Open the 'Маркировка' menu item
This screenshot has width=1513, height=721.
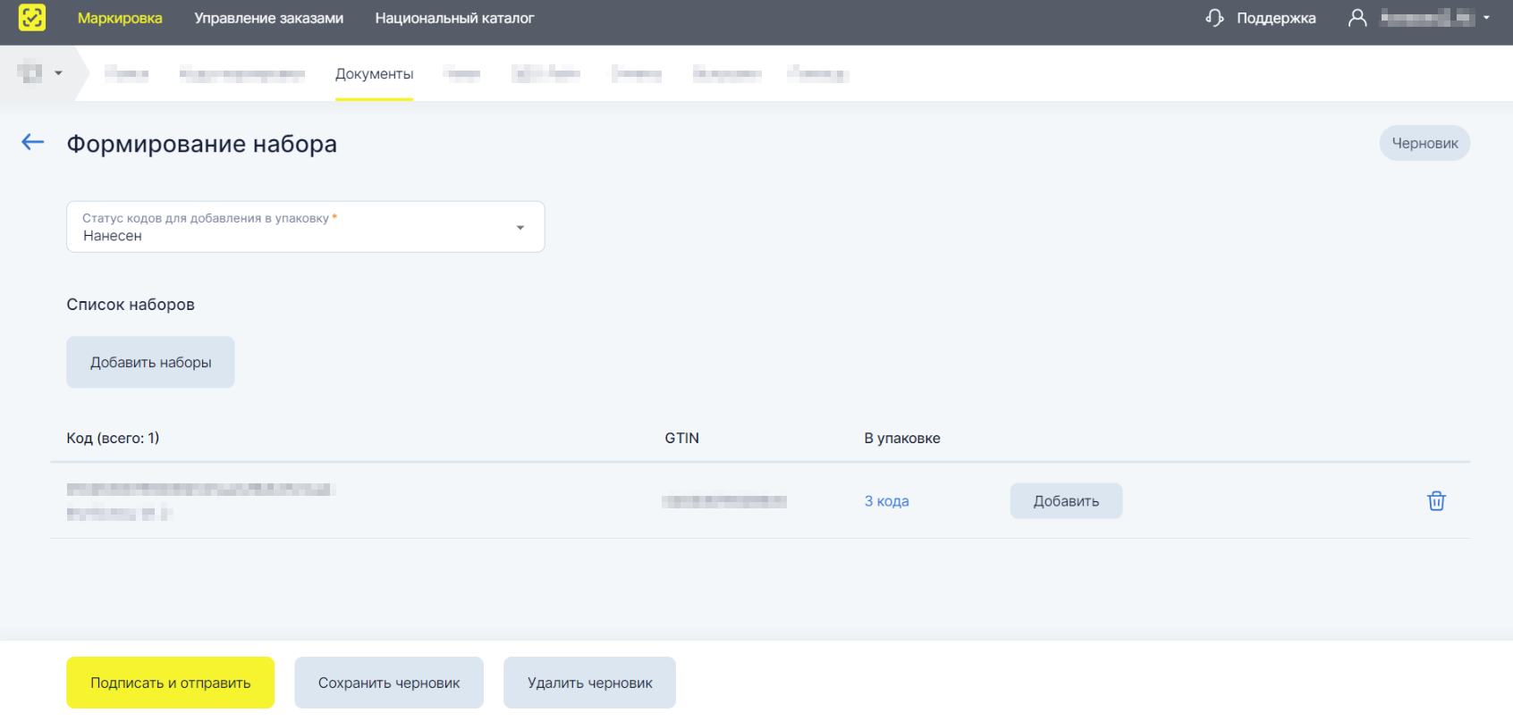pos(120,18)
